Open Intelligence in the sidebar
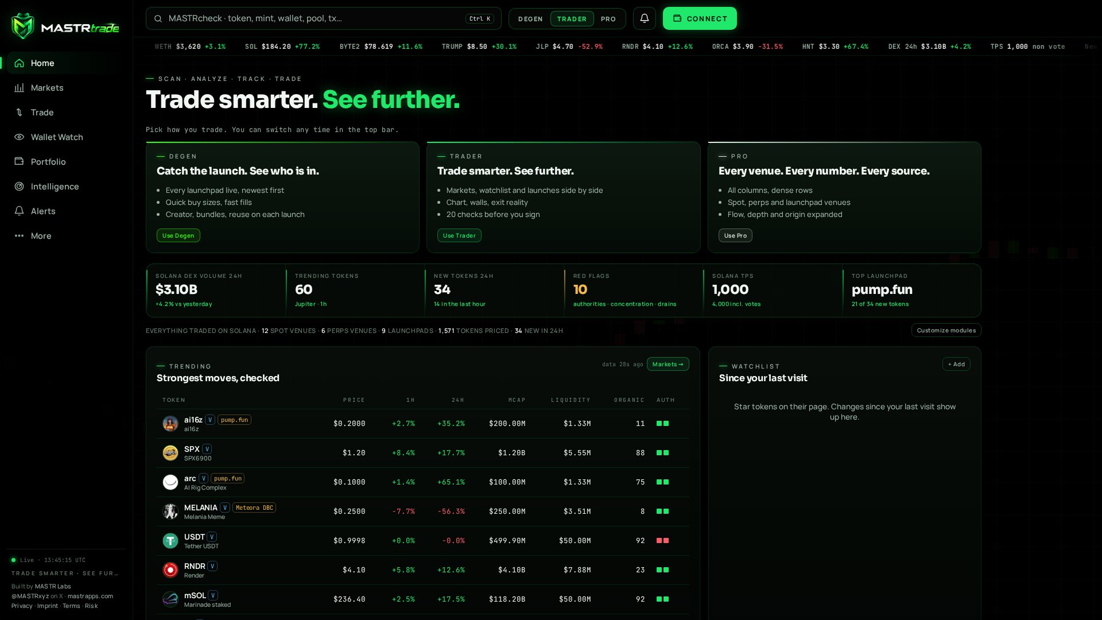Viewport: 1102px width, 620px height. [67, 187]
